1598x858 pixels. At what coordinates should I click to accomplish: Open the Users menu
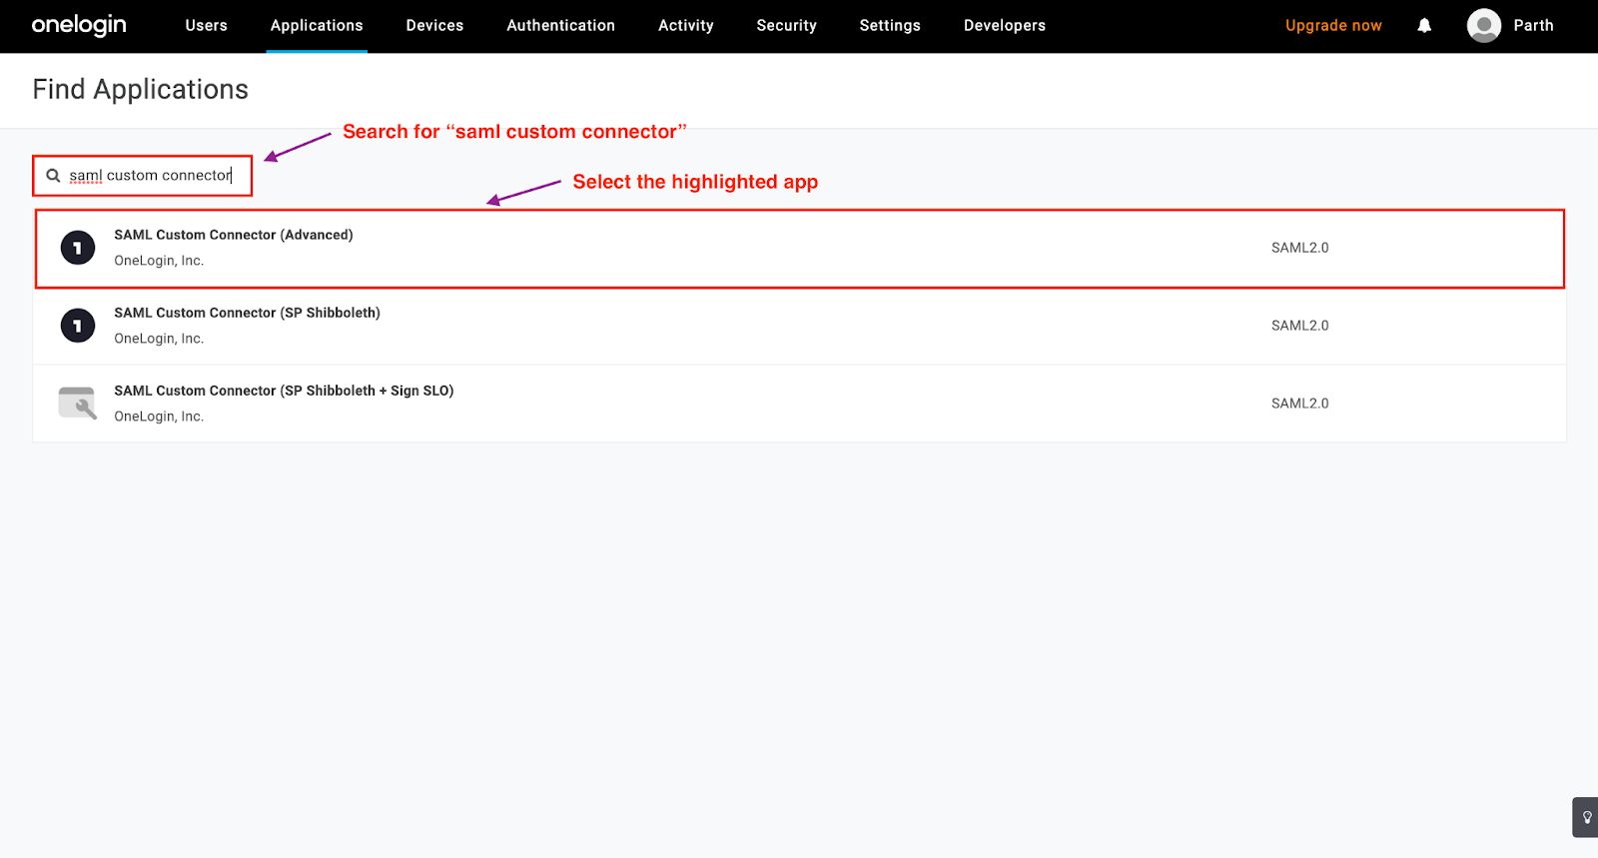pos(207,26)
